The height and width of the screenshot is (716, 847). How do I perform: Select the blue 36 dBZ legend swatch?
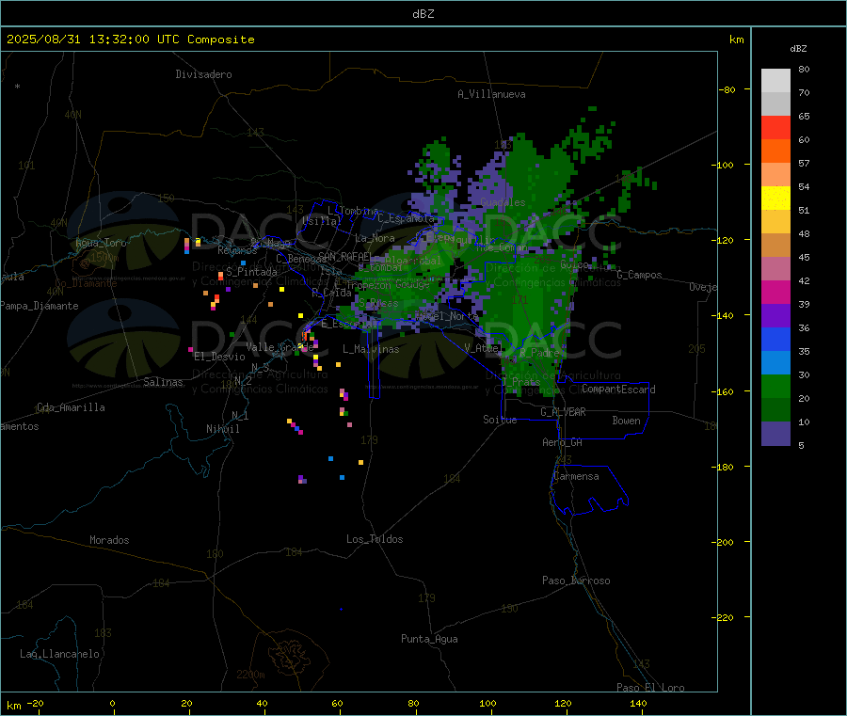[775, 339]
